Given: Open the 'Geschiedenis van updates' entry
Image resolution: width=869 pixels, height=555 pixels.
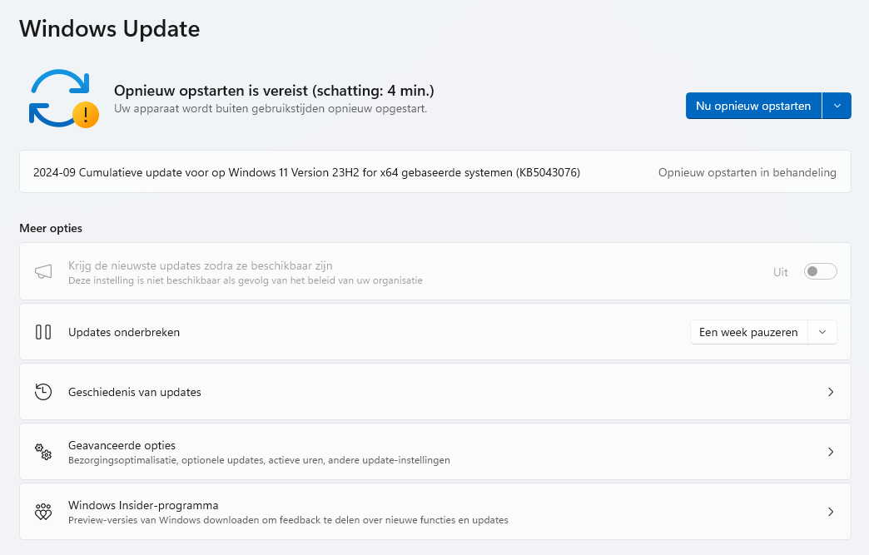Looking at the screenshot, I should click(135, 392).
